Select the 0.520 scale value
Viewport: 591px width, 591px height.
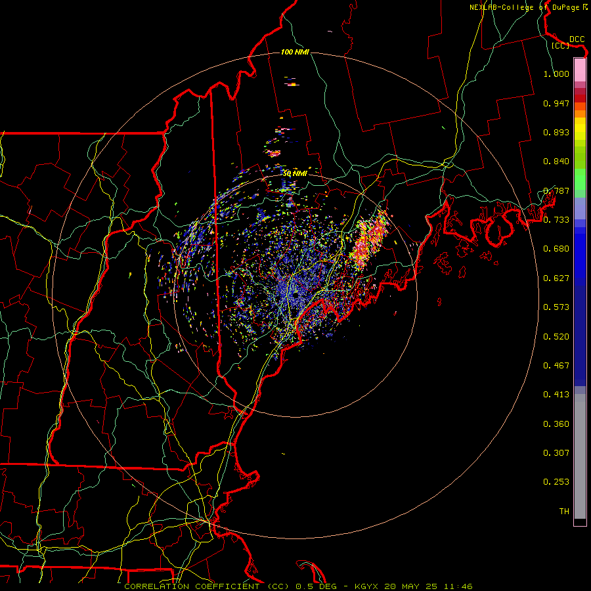pyautogui.click(x=556, y=337)
